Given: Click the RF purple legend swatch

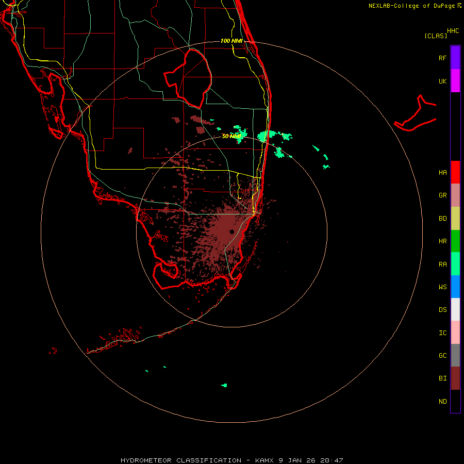Looking at the screenshot, I should (x=455, y=58).
